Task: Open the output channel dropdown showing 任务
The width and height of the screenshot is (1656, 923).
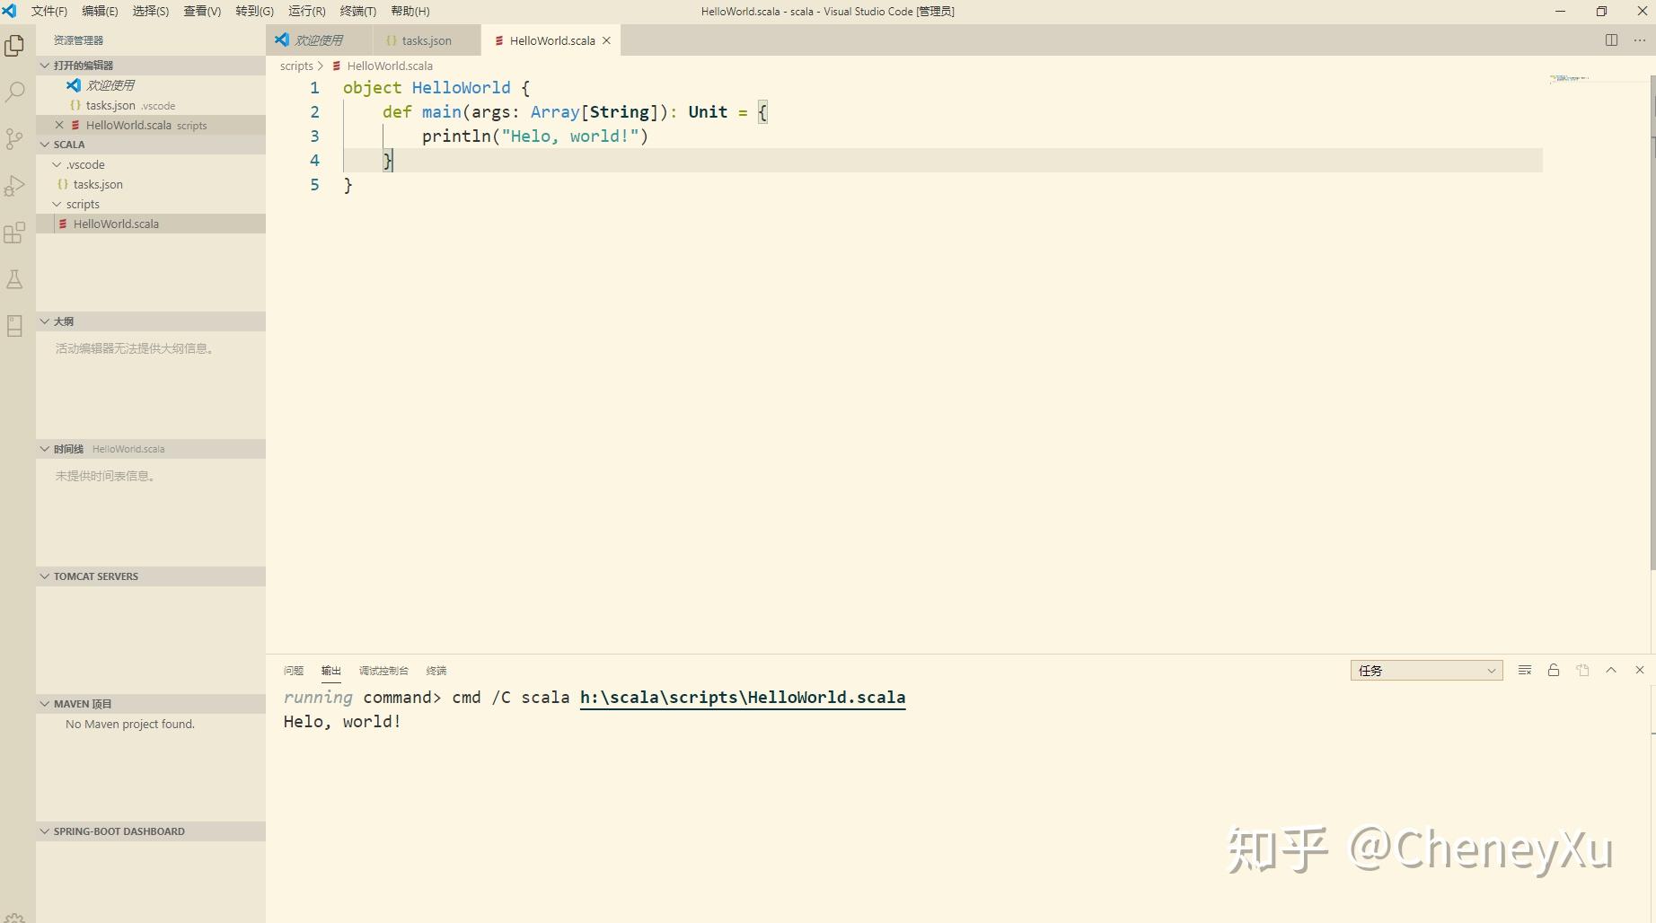Action: (x=1425, y=670)
